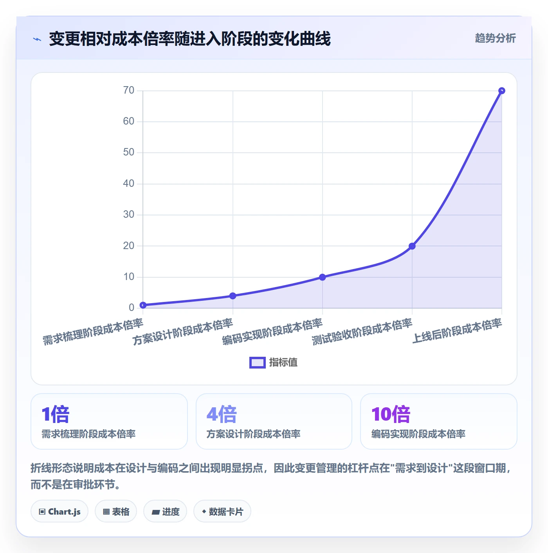Click the Chart.js tag

[59, 511]
